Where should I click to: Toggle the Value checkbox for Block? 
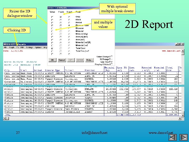pyautogui.click(x=52, y=20)
